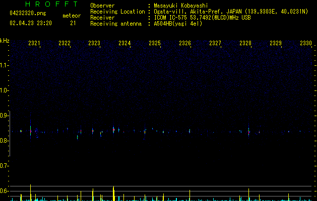317x201 pixels.
Task: Click the 2324 time marker
Action: tap(124, 43)
